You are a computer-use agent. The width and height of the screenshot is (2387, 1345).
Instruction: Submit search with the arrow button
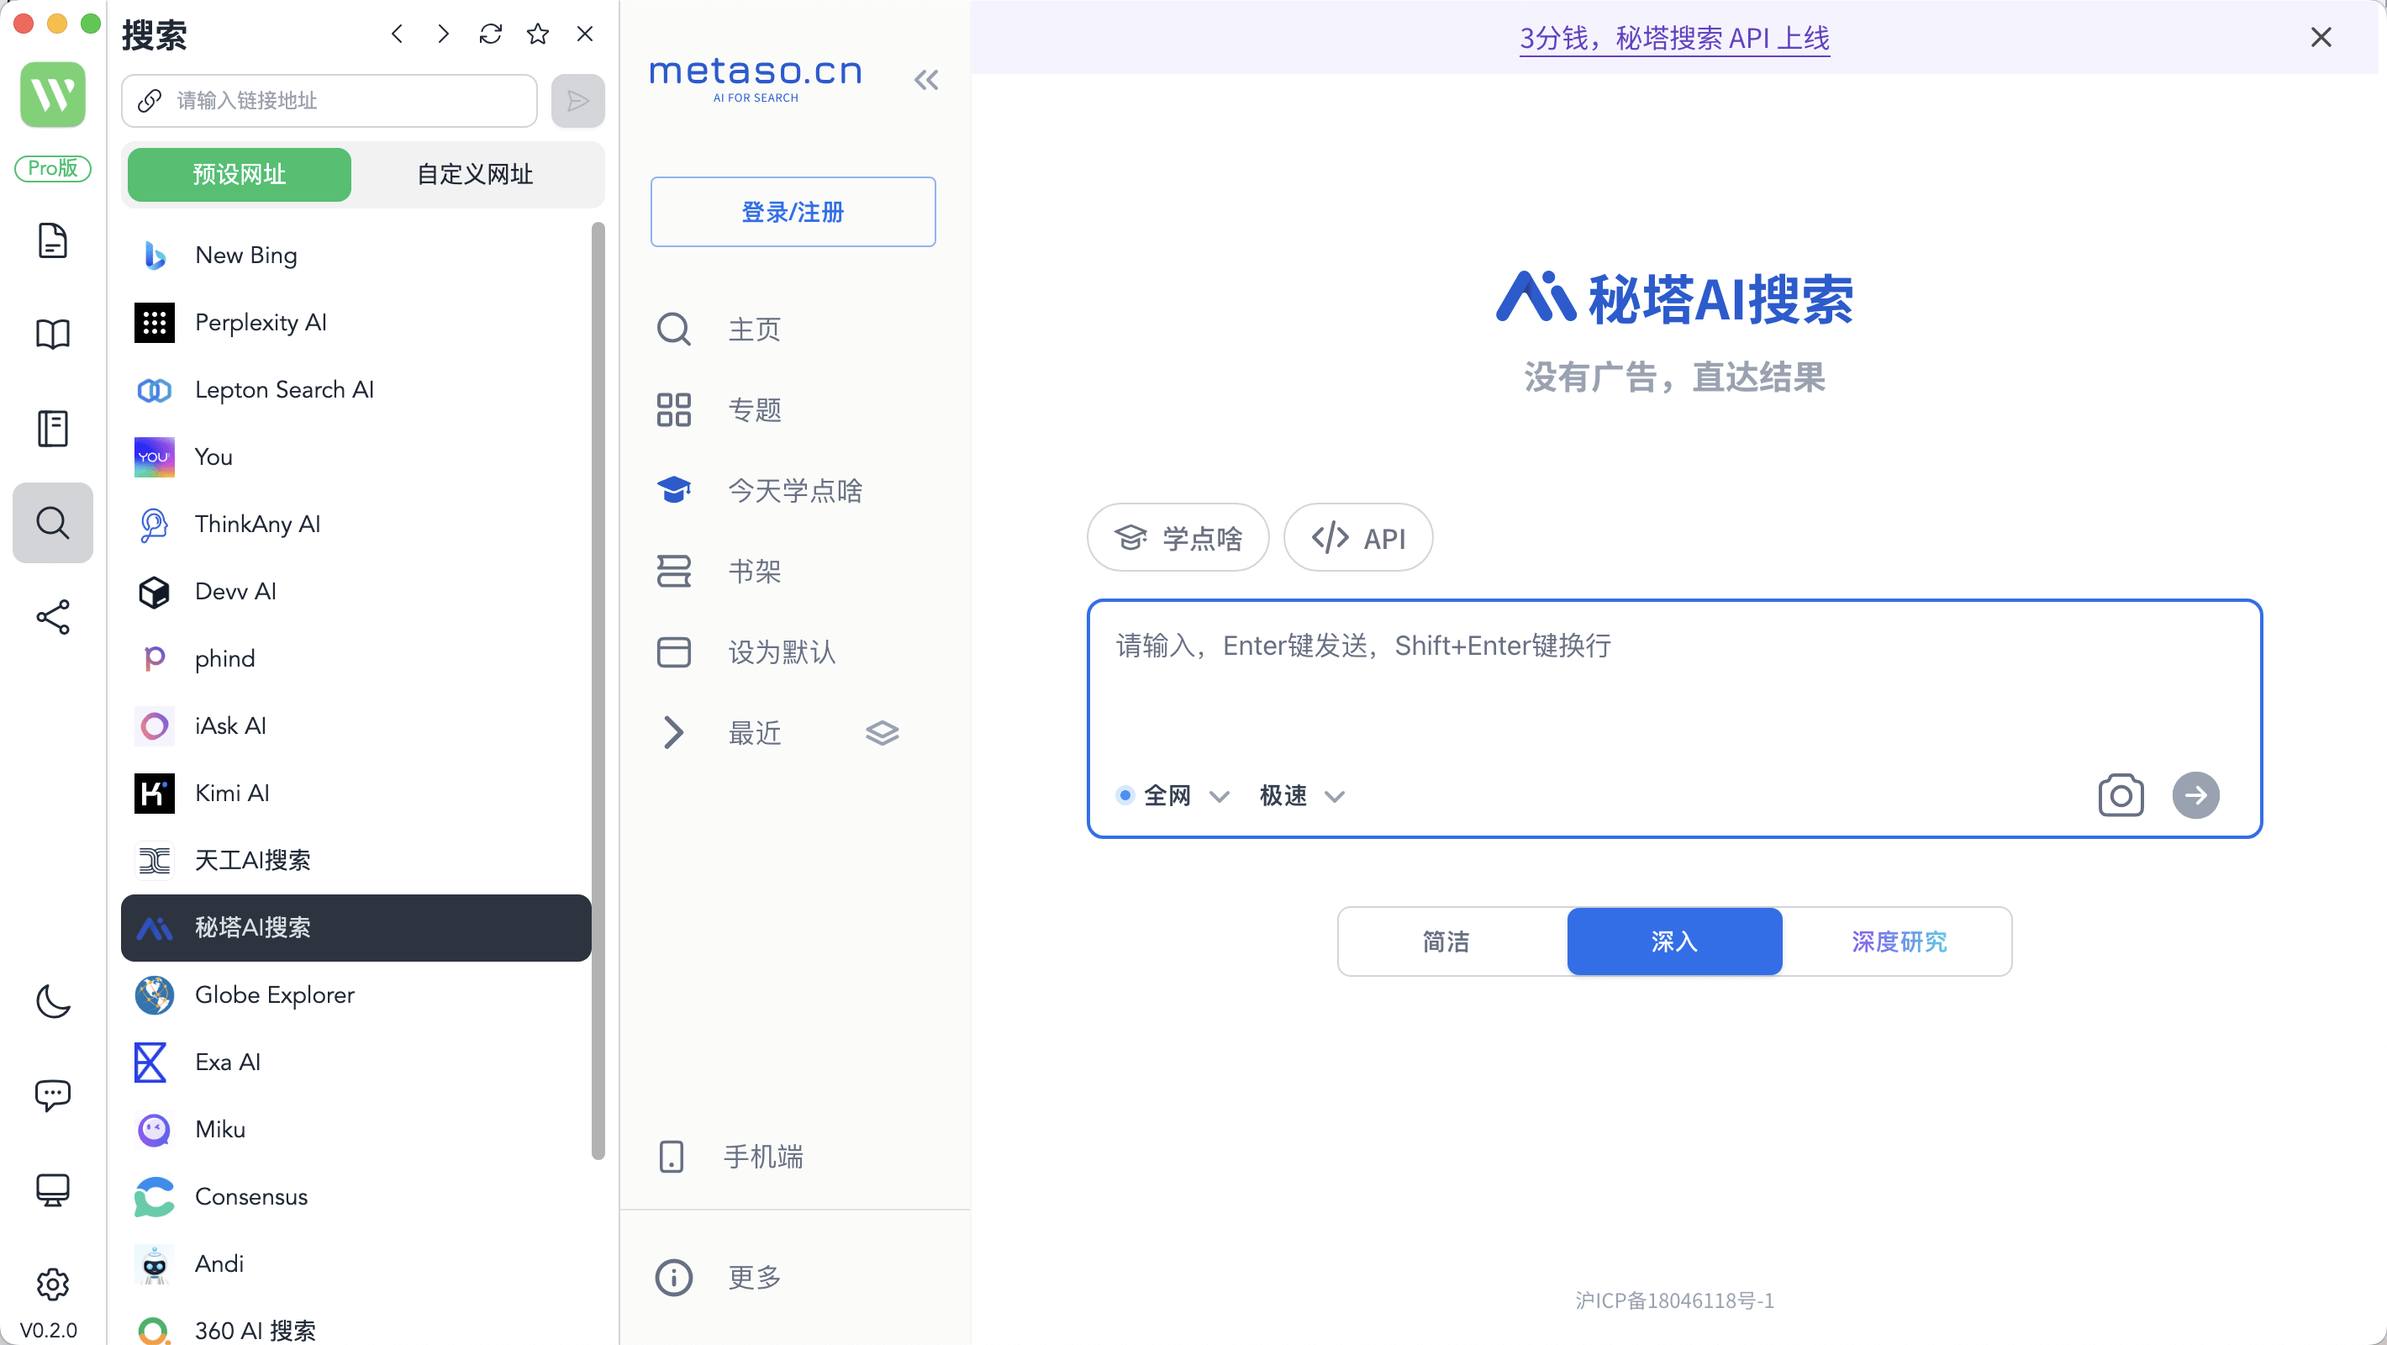click(x=2195, y=794)
